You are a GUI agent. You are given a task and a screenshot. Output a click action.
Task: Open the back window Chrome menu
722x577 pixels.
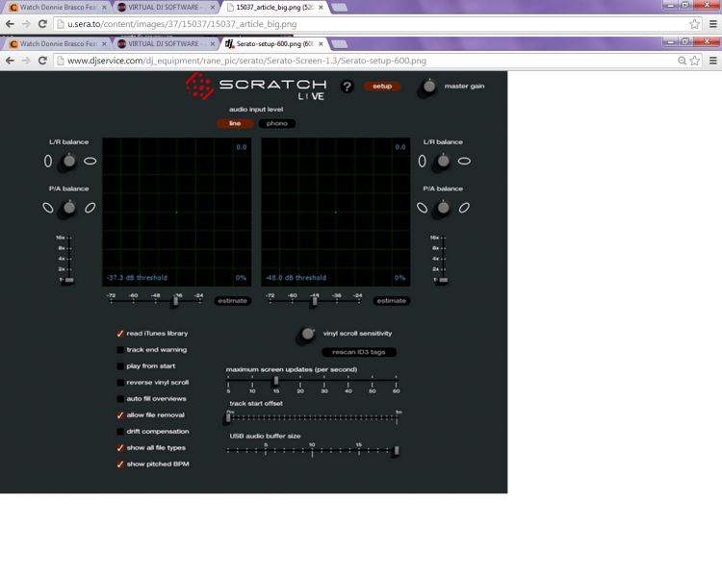tap(712, 24)
